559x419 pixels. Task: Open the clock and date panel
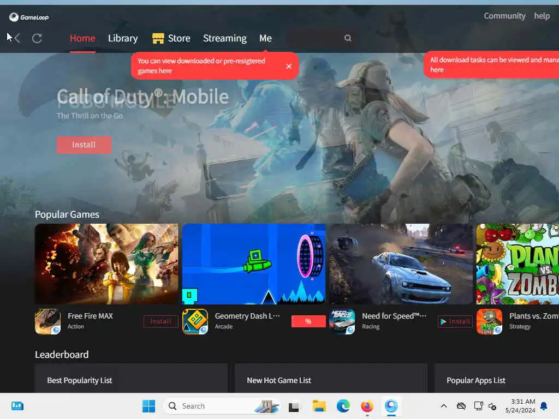coord(520,406)
